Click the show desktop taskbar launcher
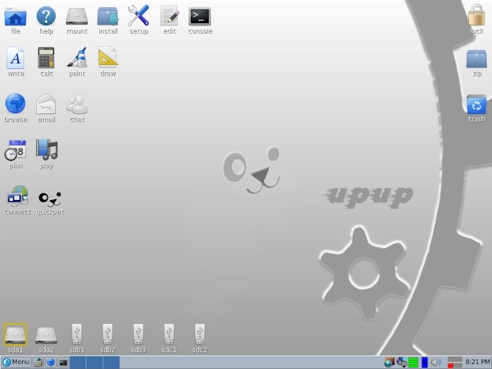 [x=39, y=362]
